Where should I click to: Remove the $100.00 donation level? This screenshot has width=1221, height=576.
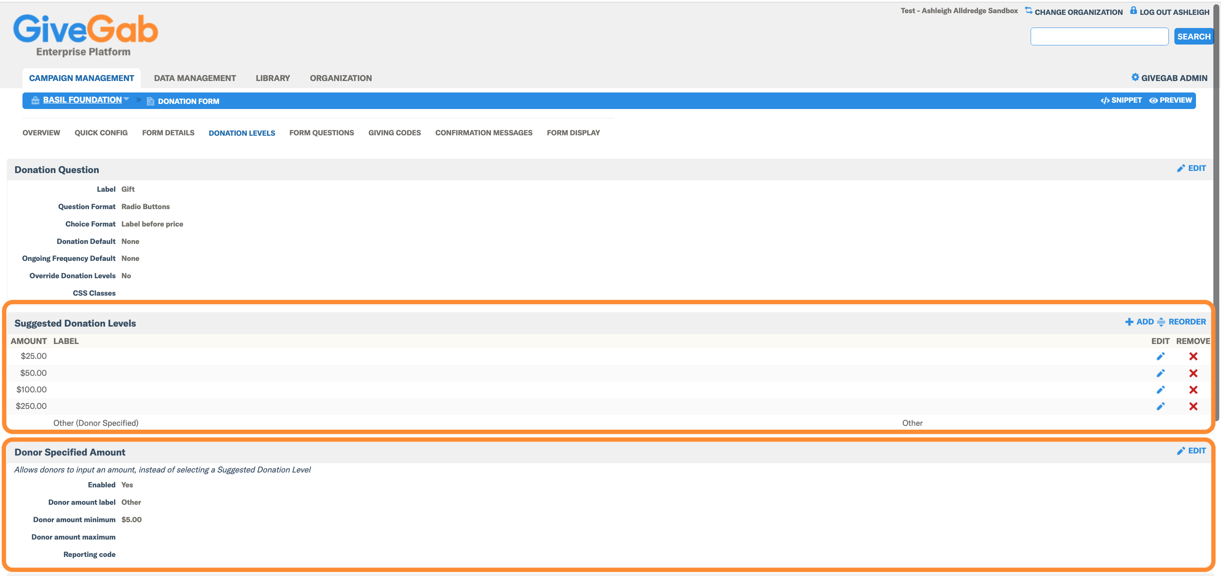[x=1193, y=390]
